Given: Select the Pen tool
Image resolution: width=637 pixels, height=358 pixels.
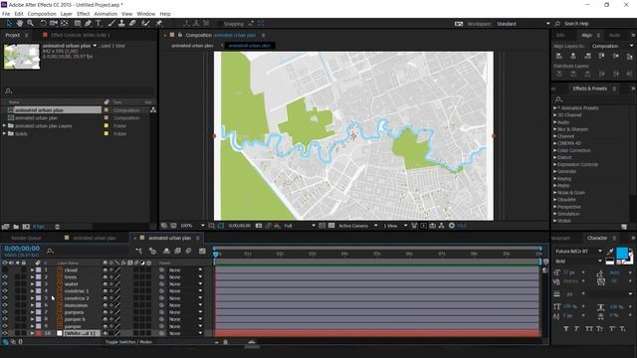Looking at the screenshot, I should (x=88, y=24).
